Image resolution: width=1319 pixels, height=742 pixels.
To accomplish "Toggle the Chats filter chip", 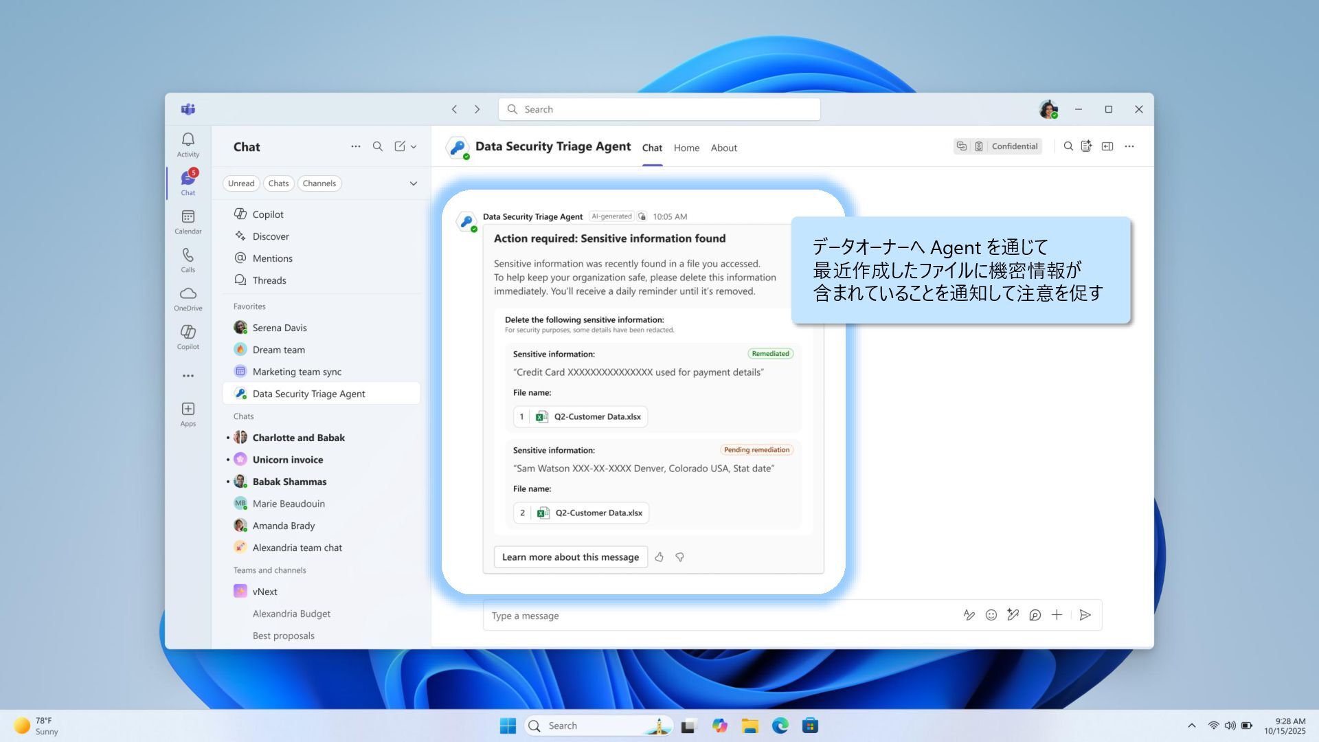I will click(x=278, y=183).
